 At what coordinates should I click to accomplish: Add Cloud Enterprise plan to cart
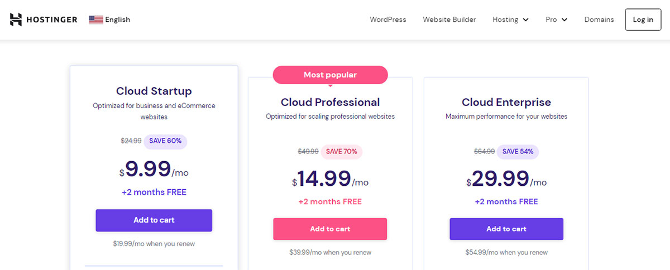pos(506,229)
